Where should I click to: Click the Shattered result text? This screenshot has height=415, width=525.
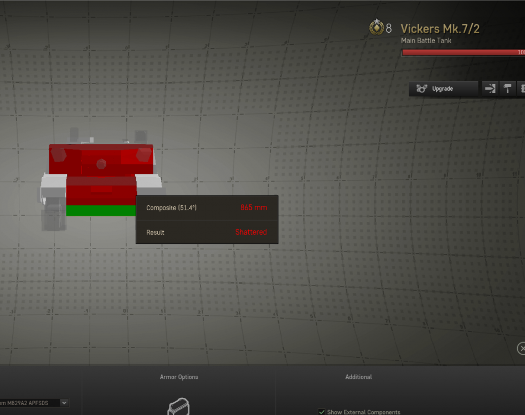pos(251,232)
